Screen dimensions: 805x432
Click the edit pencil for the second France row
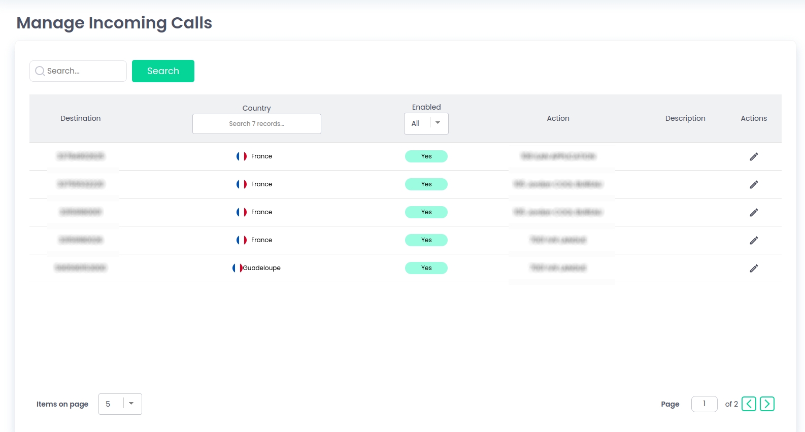[x=754, y=184]
